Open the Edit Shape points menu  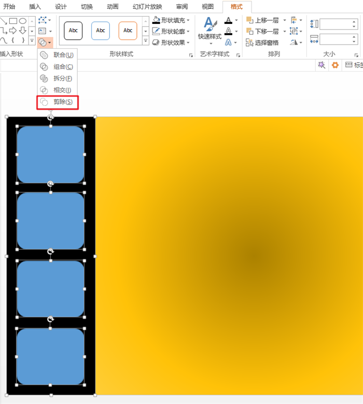[45, 20]
